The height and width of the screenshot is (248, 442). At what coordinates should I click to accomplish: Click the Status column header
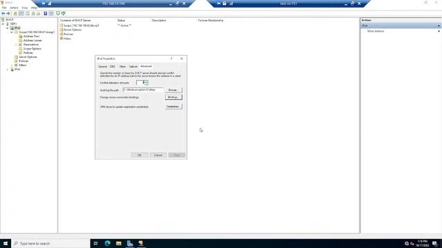[x=122, y=21]
